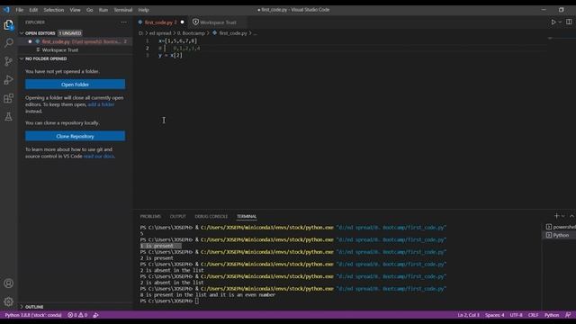The width and height of the screenshot is (576, 324).
Task: Open run options dropdown arrow beside play
Action: point(560,22)
